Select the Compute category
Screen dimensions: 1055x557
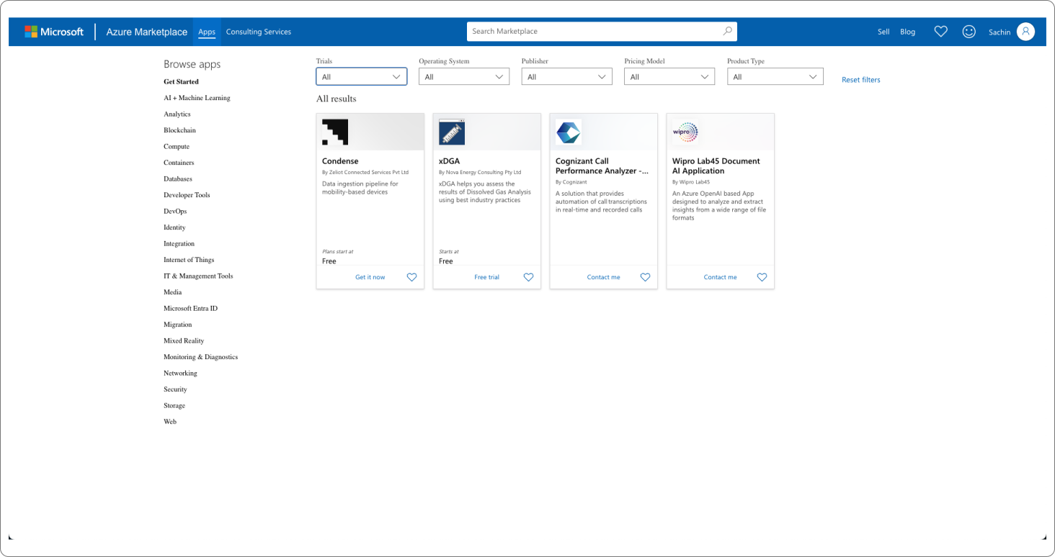click(177, 147)
